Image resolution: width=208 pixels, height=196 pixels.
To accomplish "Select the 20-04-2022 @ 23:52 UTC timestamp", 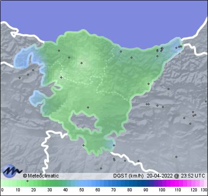I will click(176, 176).
